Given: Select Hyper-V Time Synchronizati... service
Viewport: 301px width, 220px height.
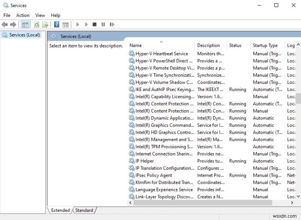Looking at the screenshot, I should pyautogui.click(x=165, y=75).
